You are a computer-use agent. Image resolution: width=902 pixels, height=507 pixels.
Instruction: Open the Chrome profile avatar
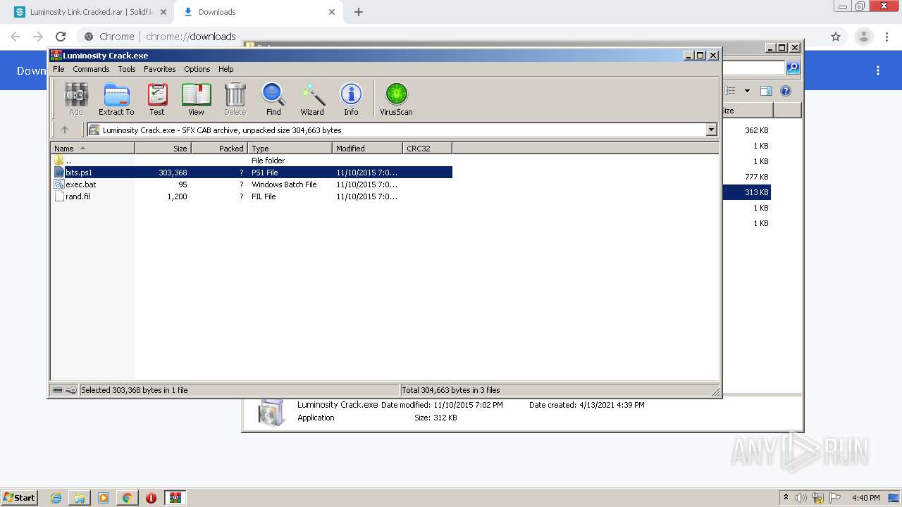coord(863,37)
